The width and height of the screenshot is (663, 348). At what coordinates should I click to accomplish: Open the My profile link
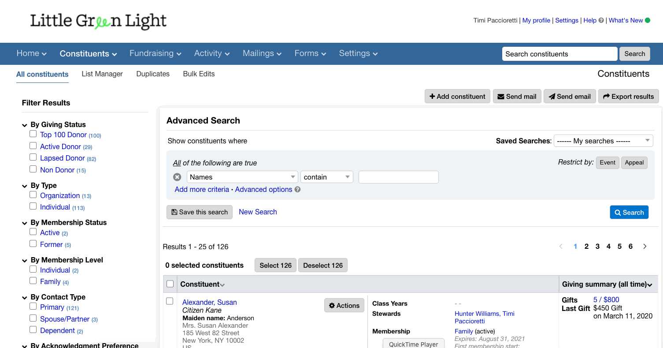click(536, 20)
